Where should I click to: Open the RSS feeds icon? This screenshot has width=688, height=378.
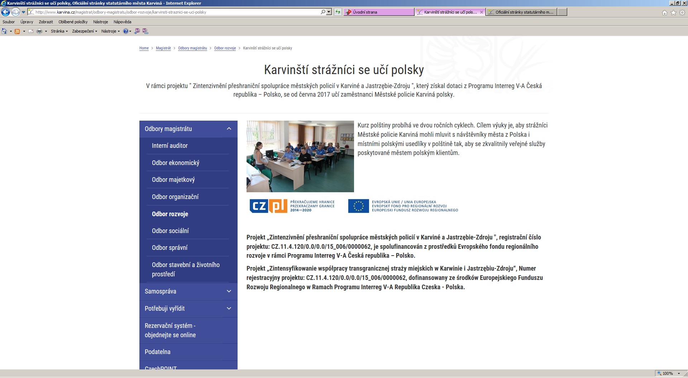point(17,31)
